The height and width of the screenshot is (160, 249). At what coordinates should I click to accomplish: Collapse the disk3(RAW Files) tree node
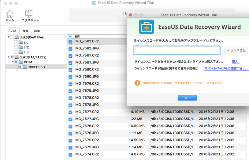[8, 37]
